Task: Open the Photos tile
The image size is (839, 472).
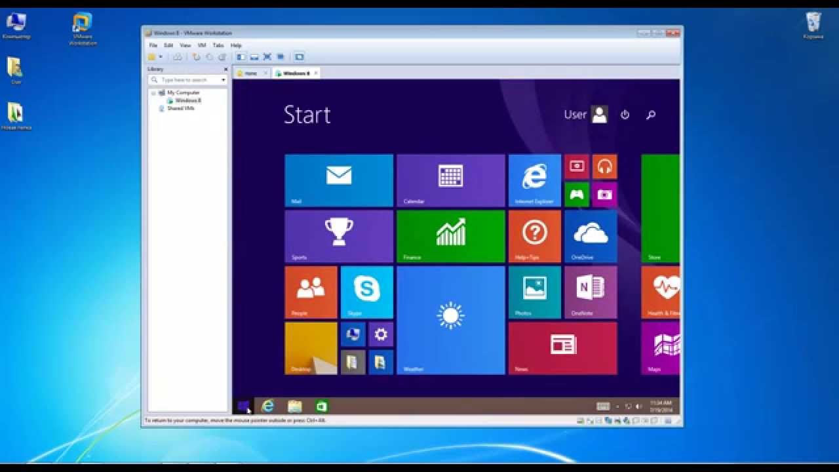Action: (535, 292)
